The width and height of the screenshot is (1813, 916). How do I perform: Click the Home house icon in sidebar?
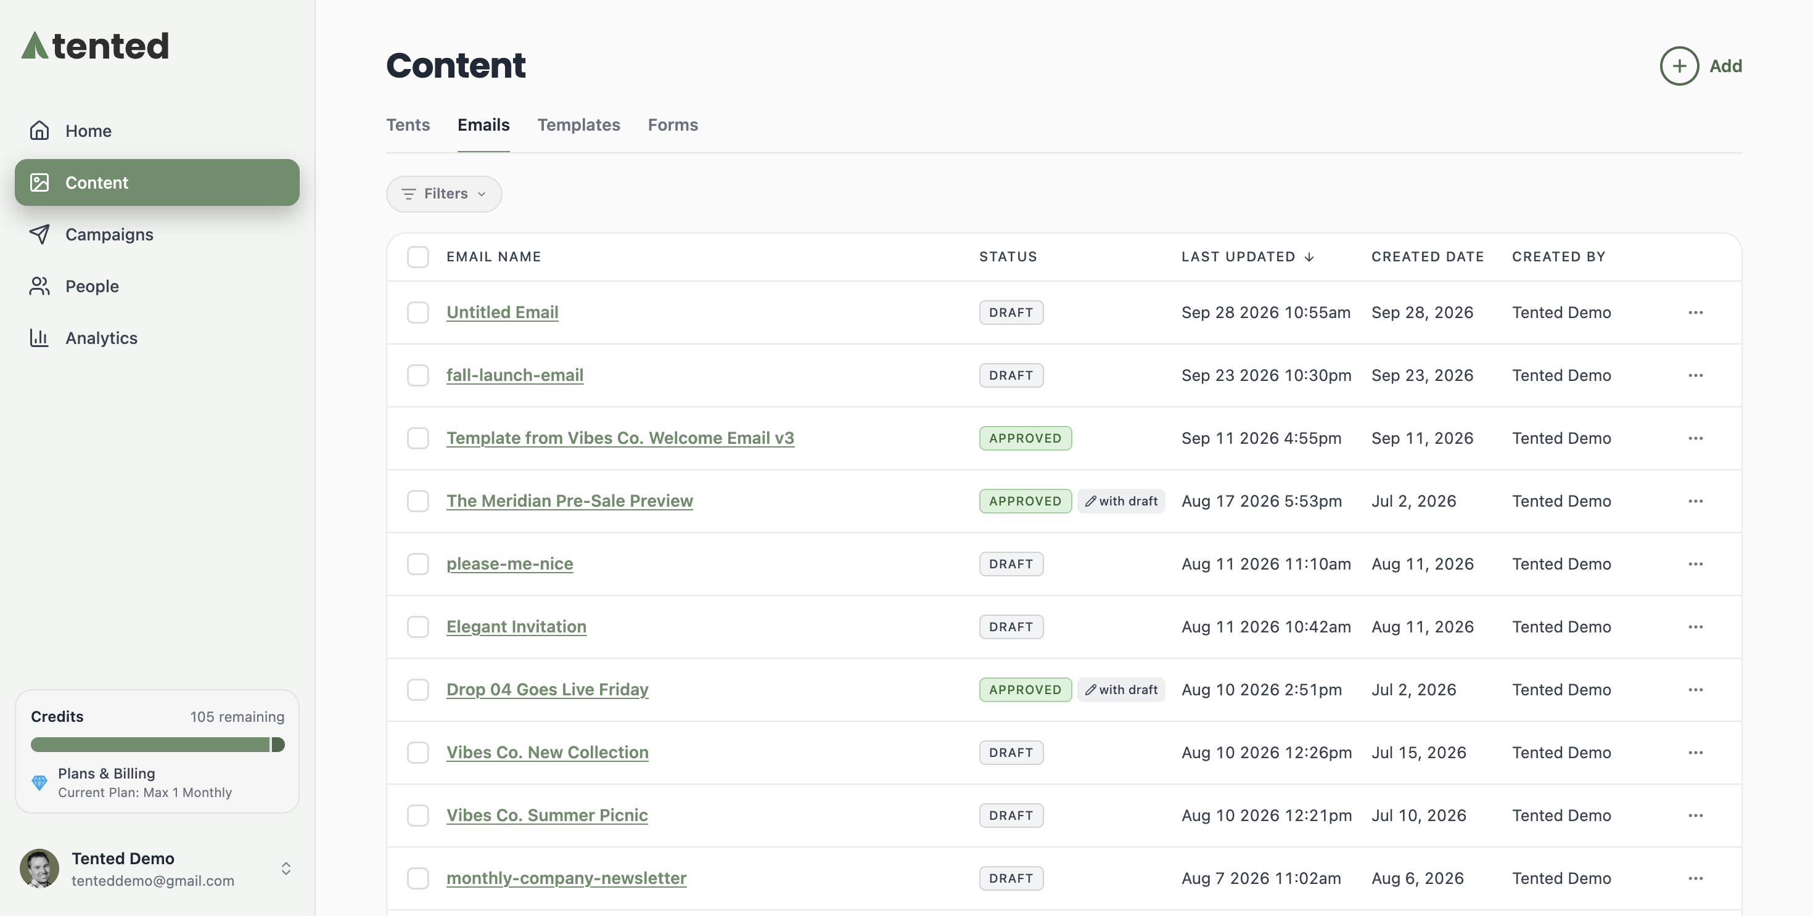pyautogui.click(x=39, y=130)
